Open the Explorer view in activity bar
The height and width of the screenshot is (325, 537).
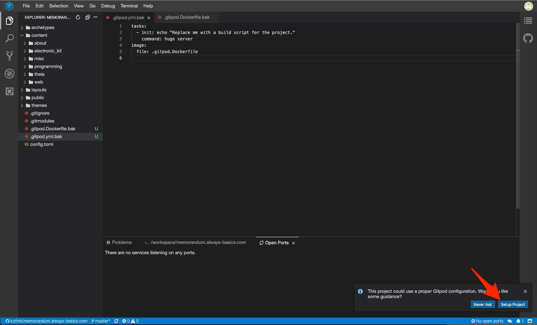pos(10,21)
